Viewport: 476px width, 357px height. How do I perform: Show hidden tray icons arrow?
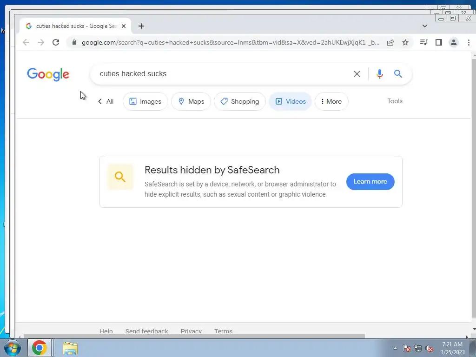click(x=395, y=348)
